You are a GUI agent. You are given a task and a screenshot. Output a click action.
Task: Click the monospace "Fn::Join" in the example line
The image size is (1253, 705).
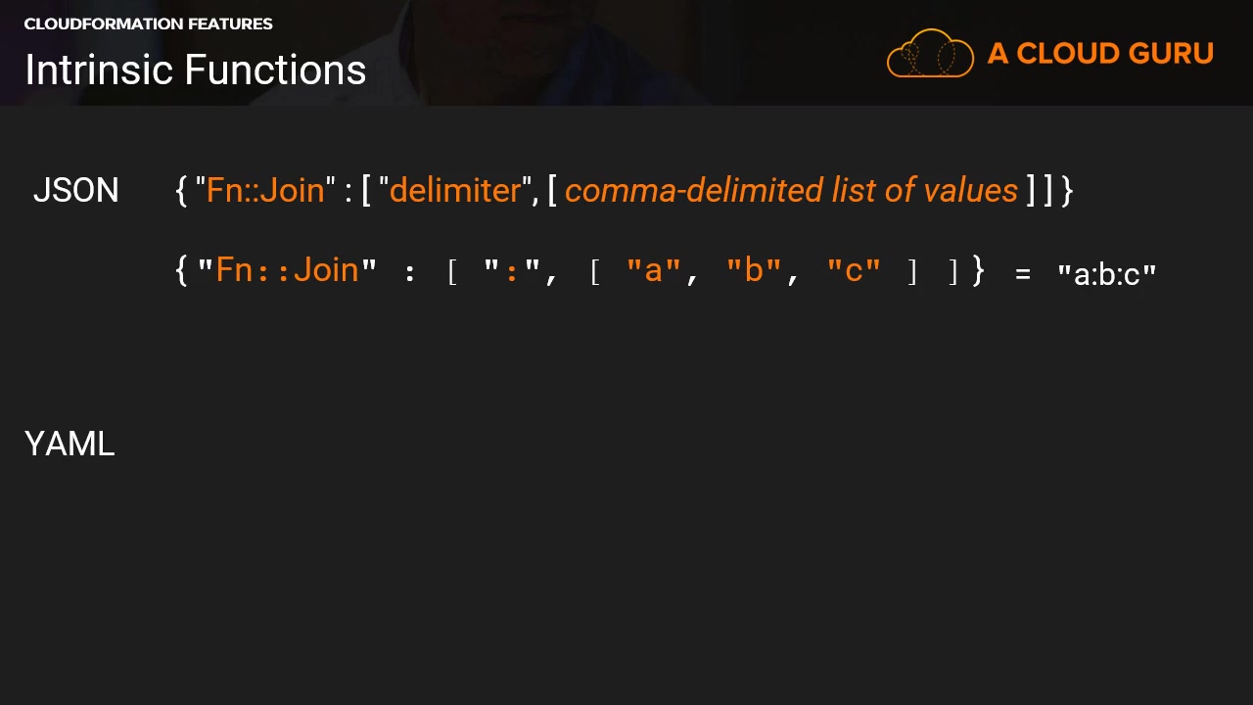pos(288,269)
